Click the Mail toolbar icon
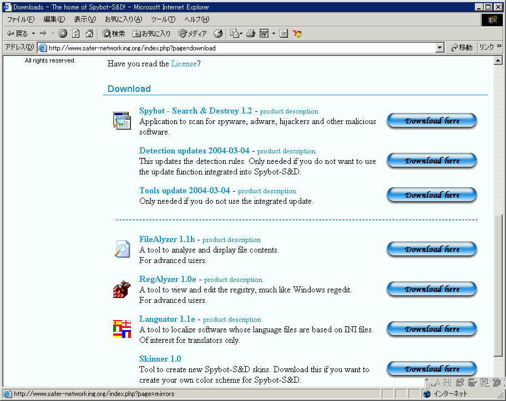The height and width of the screenshot is (401, 506). point(235,33)
